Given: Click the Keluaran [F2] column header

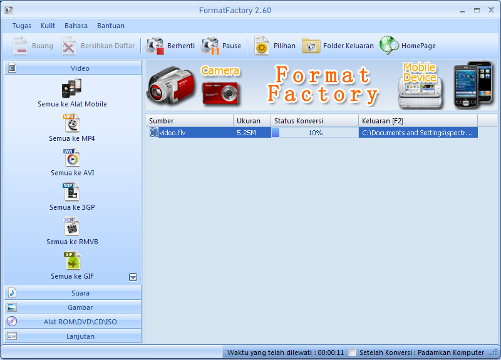Looking at the screenshot, I should point(418,121).
